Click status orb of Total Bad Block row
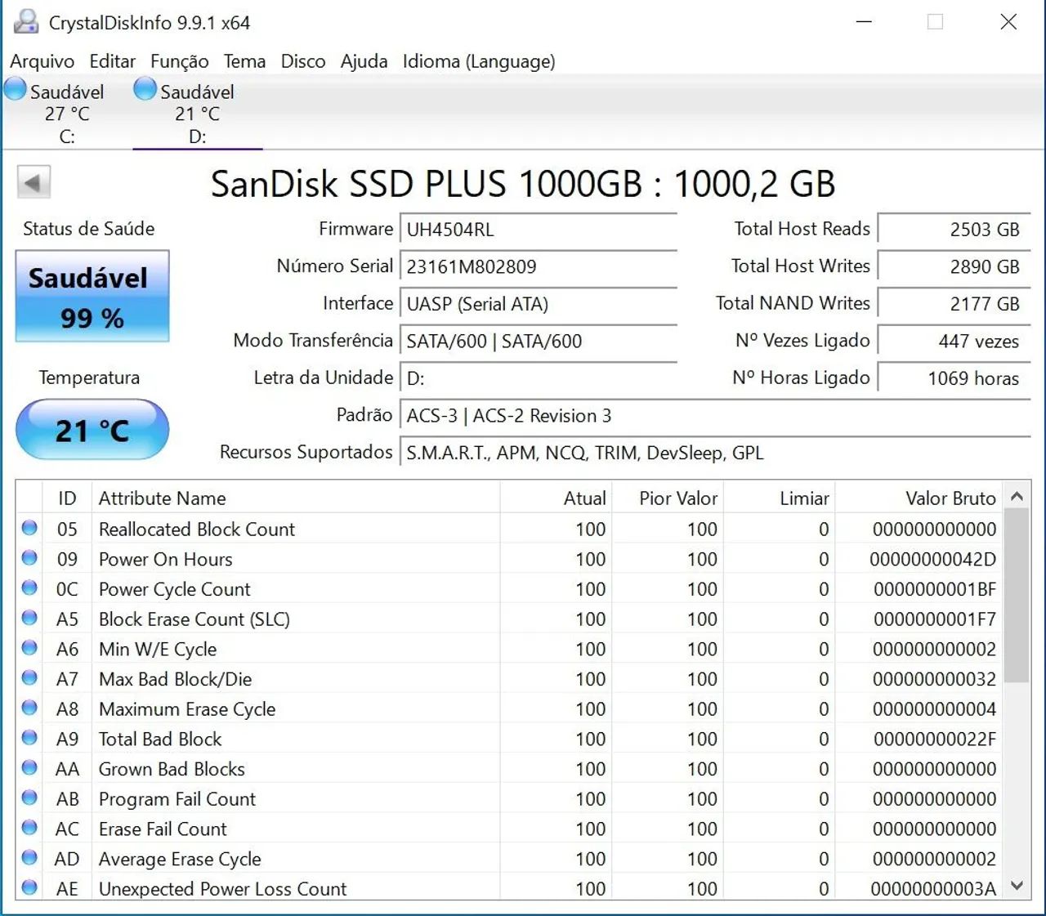This screenshot has height=916, width=1046. [29, 738]
